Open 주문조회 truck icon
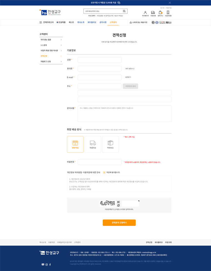This screenshot has width=211, height=271. 153,12
